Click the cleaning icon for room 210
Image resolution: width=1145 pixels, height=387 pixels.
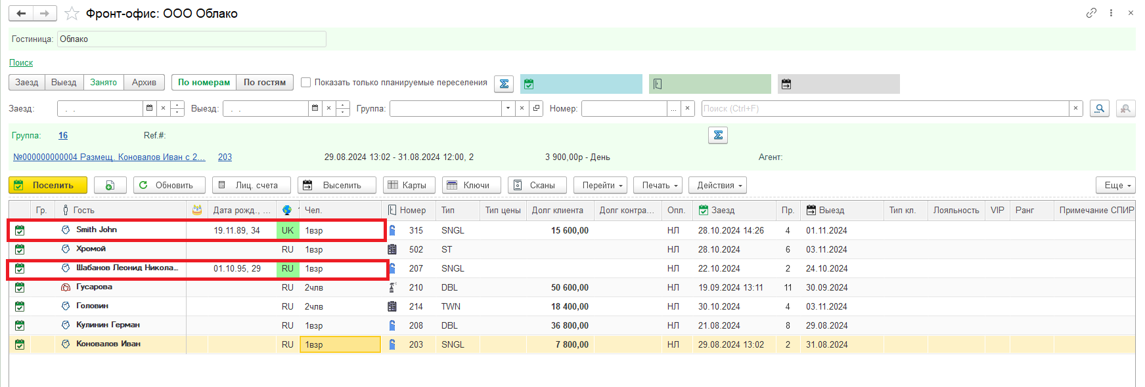coord(392,287)
